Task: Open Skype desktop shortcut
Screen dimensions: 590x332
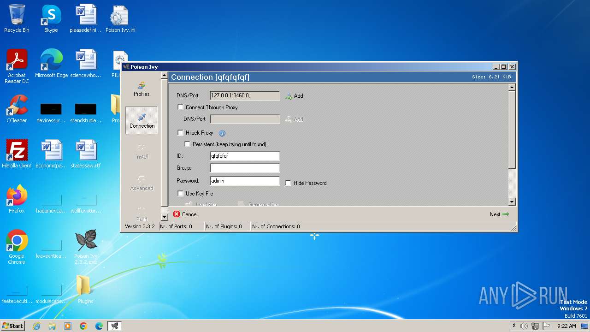Action: pos(51,18)
